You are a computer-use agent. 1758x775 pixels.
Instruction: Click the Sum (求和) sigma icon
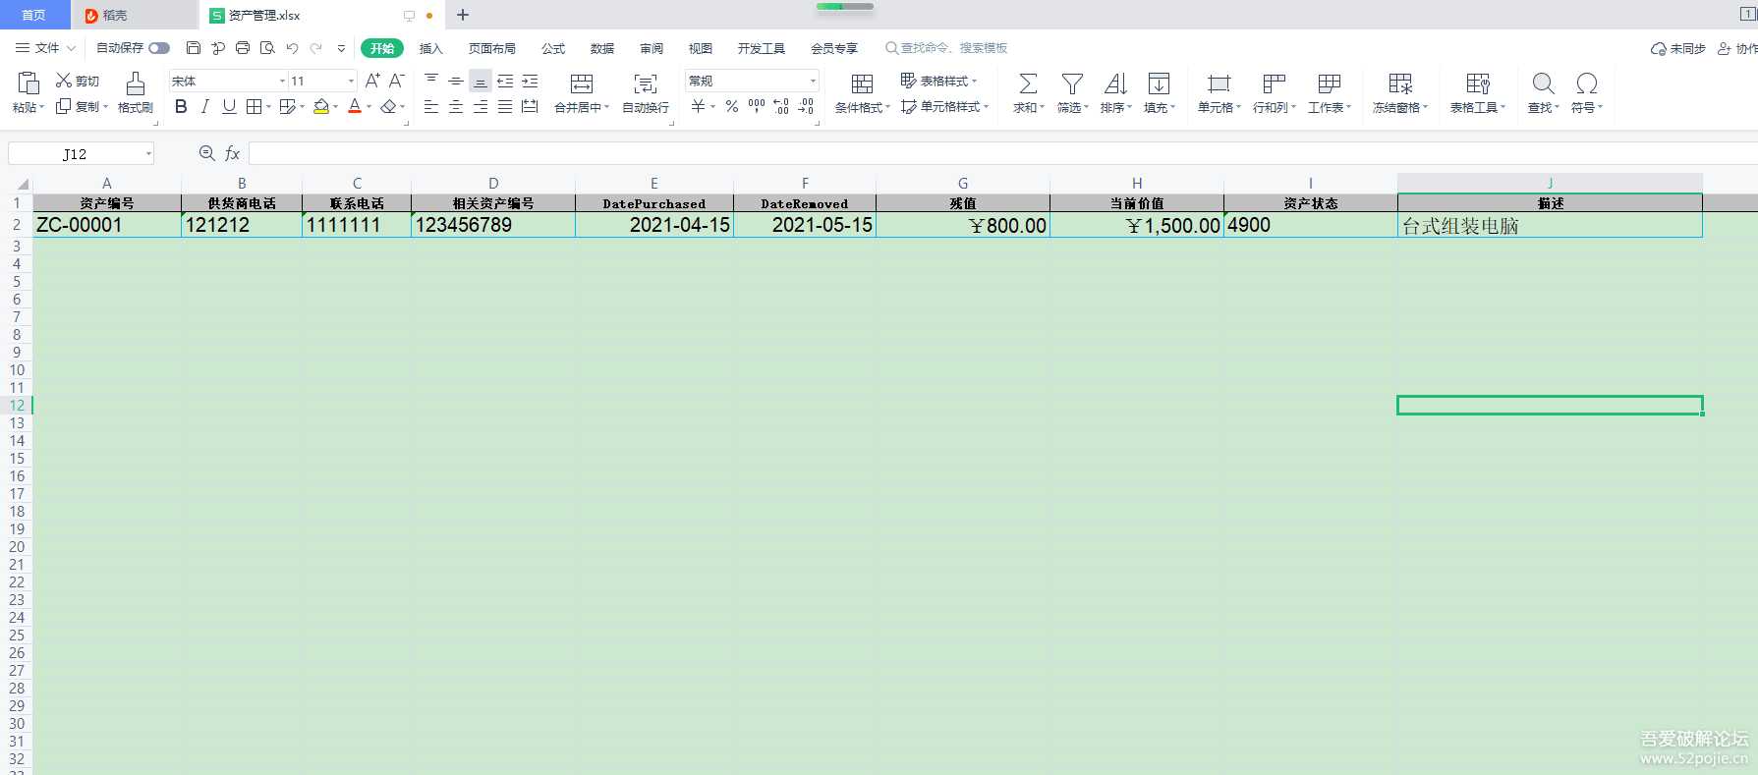pos(1027,83)
